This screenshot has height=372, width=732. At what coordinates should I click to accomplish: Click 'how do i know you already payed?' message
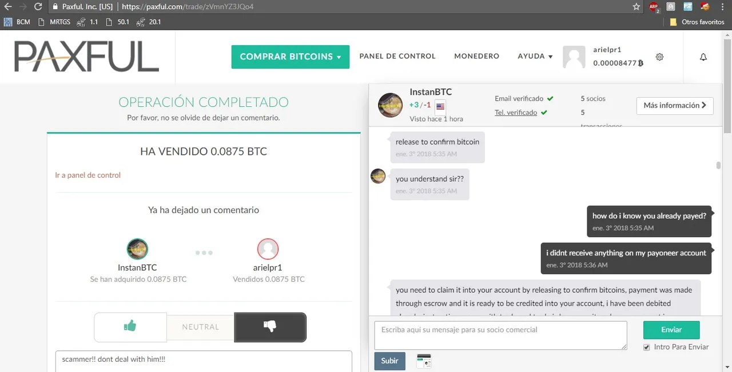pos(649,221)
